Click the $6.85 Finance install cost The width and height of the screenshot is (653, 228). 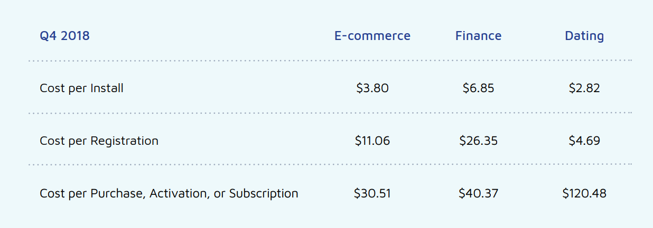[x=478, y=88]
